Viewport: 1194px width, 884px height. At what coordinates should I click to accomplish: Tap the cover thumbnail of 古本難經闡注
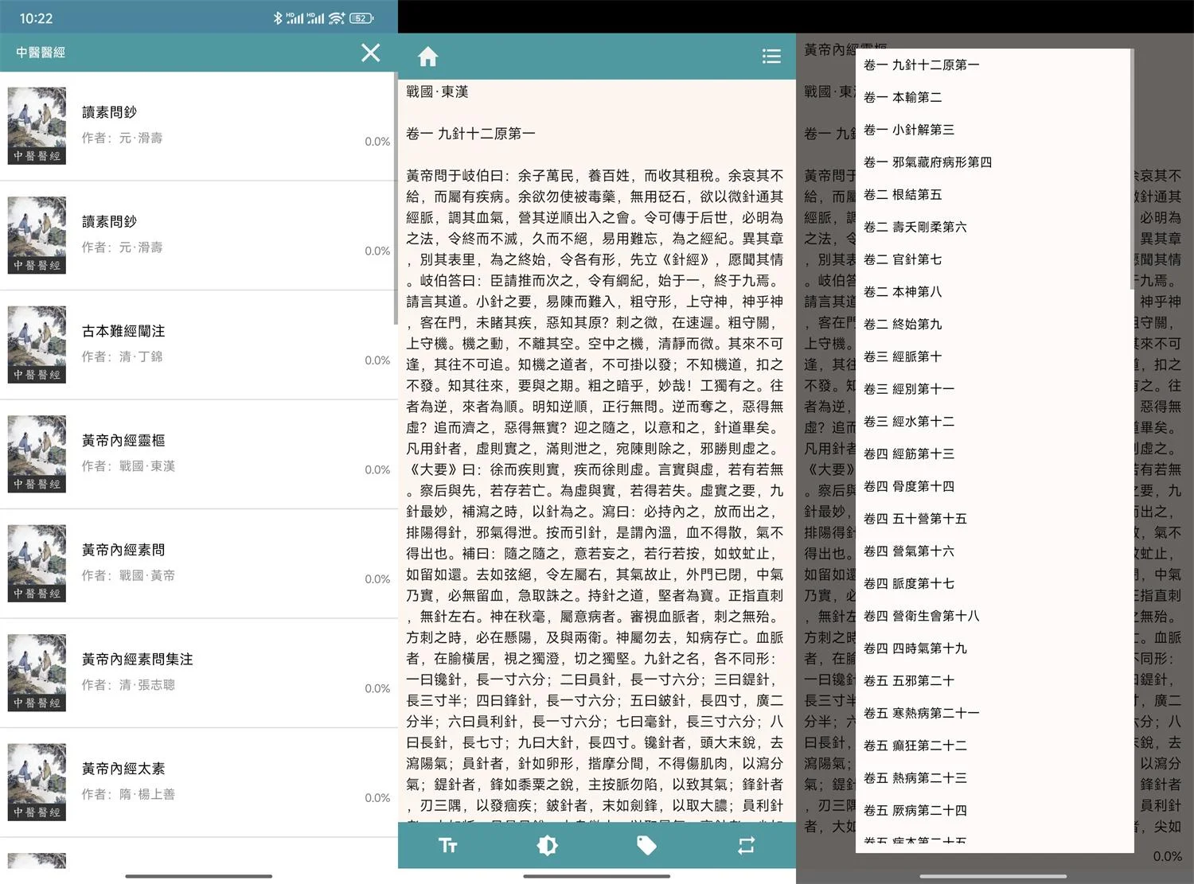37,344
